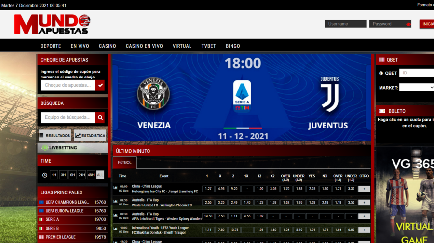This screenshot has height=243, width=434.
Task: Open the Market dropdown
Action: pyautogui.click(x=417, y=88)
